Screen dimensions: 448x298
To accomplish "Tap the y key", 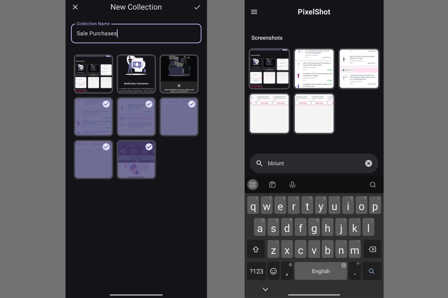I will [321, 205].
